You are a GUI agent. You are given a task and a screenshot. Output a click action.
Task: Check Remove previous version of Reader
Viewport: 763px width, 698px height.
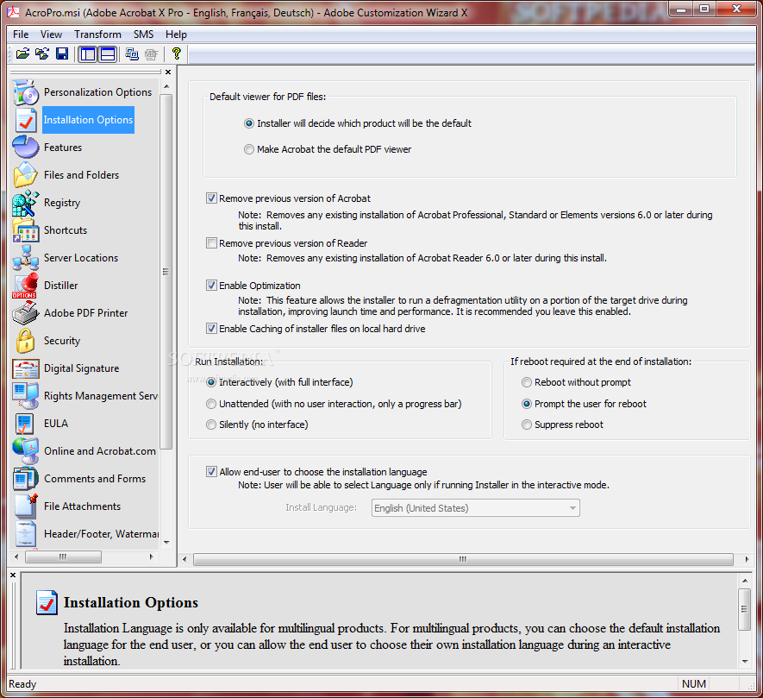(x=211, y=243)
